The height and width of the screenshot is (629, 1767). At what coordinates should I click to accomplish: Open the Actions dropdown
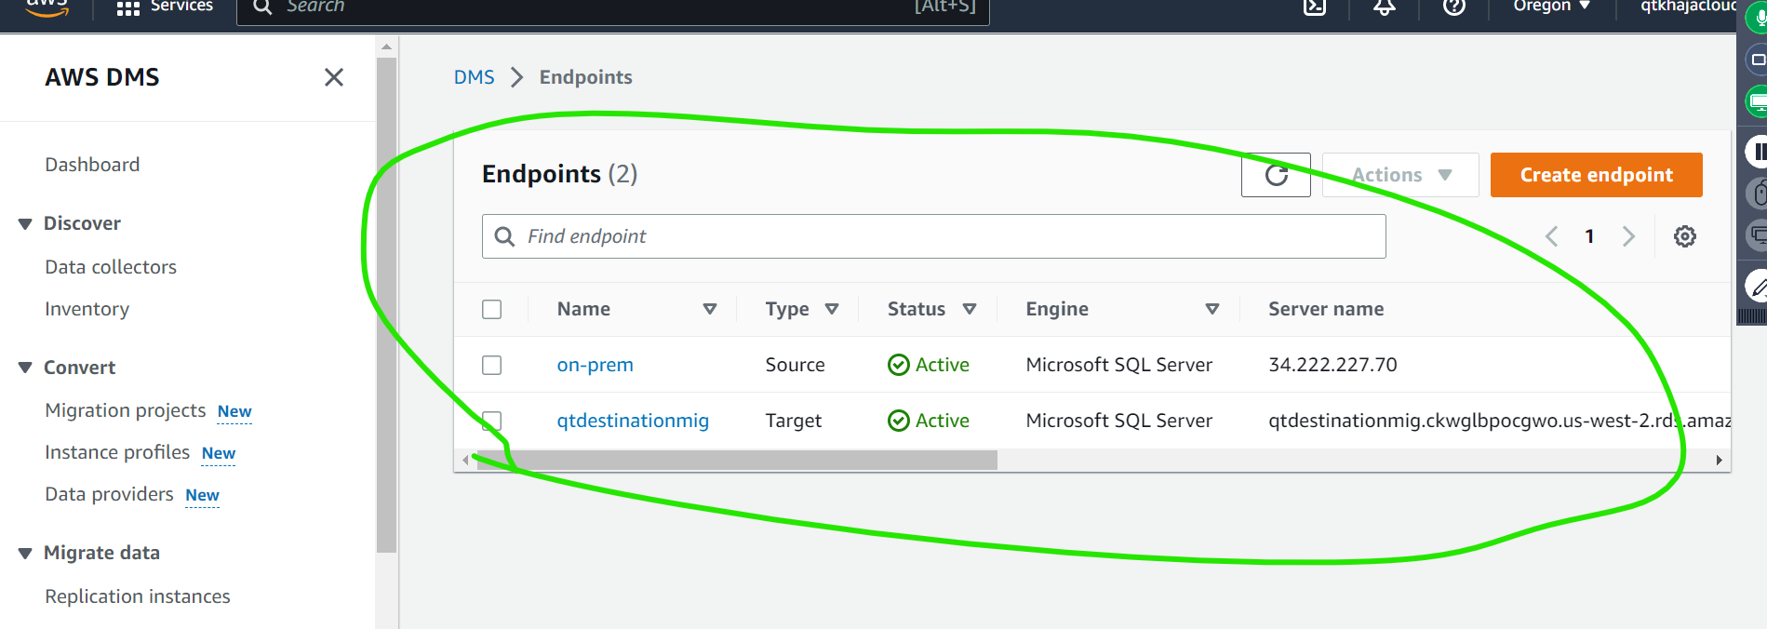pyautogui.click(x=1400, y=175)
